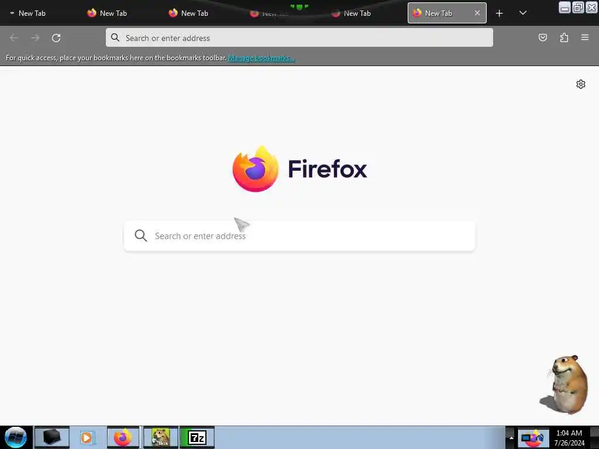Open the Manage bookmarks link
Viewport: 599px width, 449px height.
click(x=261, y=58)
